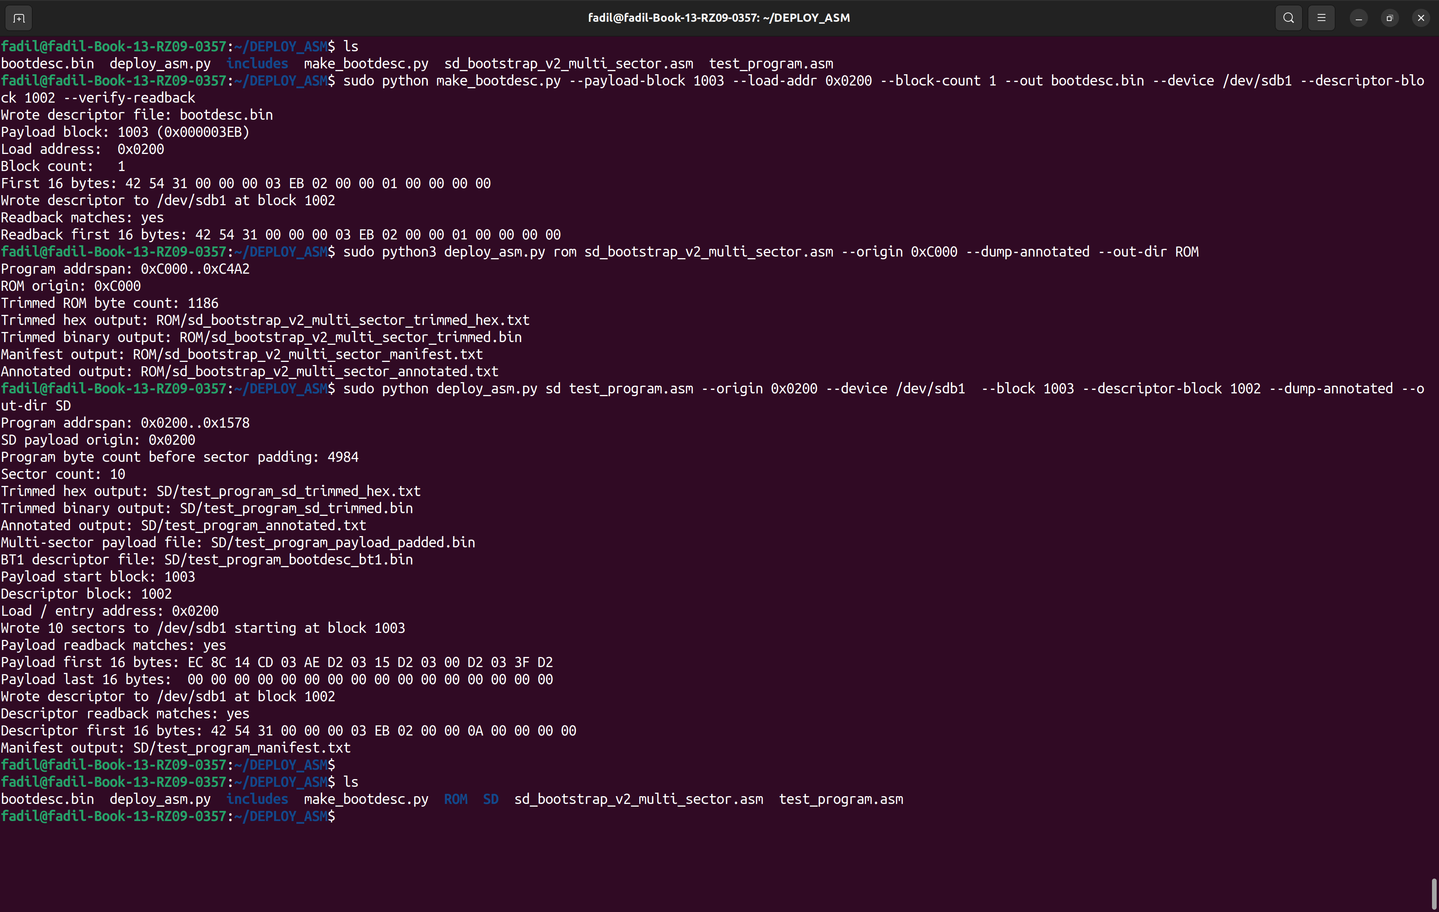Open the terminal search tool
The width and height of the screenshot is (1439, 912).
[x=1288, y=18]
